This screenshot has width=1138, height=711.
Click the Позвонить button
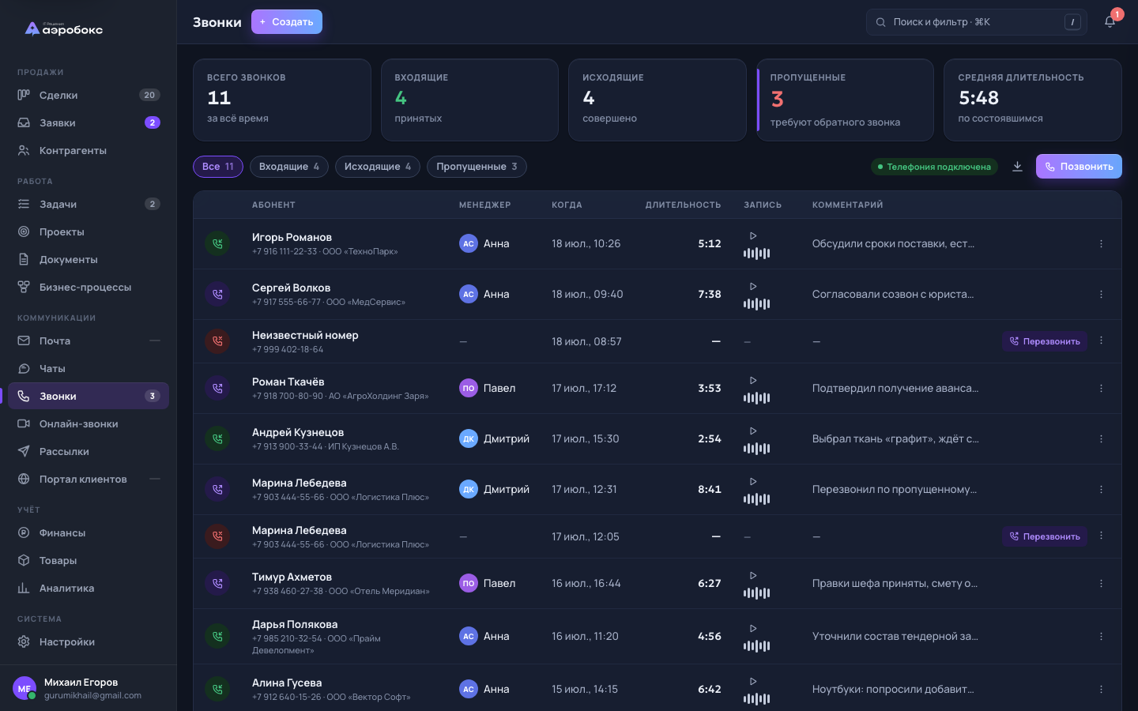pyautogui.click(x=1079, y=167)
